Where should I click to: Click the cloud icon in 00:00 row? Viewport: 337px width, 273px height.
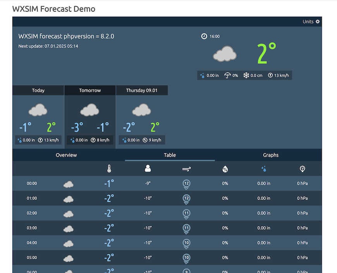pos(68,184)
